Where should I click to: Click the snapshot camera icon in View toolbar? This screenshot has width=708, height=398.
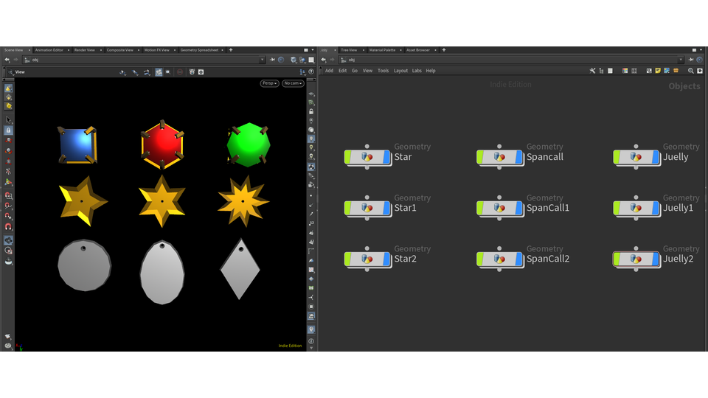pos(201,72)
